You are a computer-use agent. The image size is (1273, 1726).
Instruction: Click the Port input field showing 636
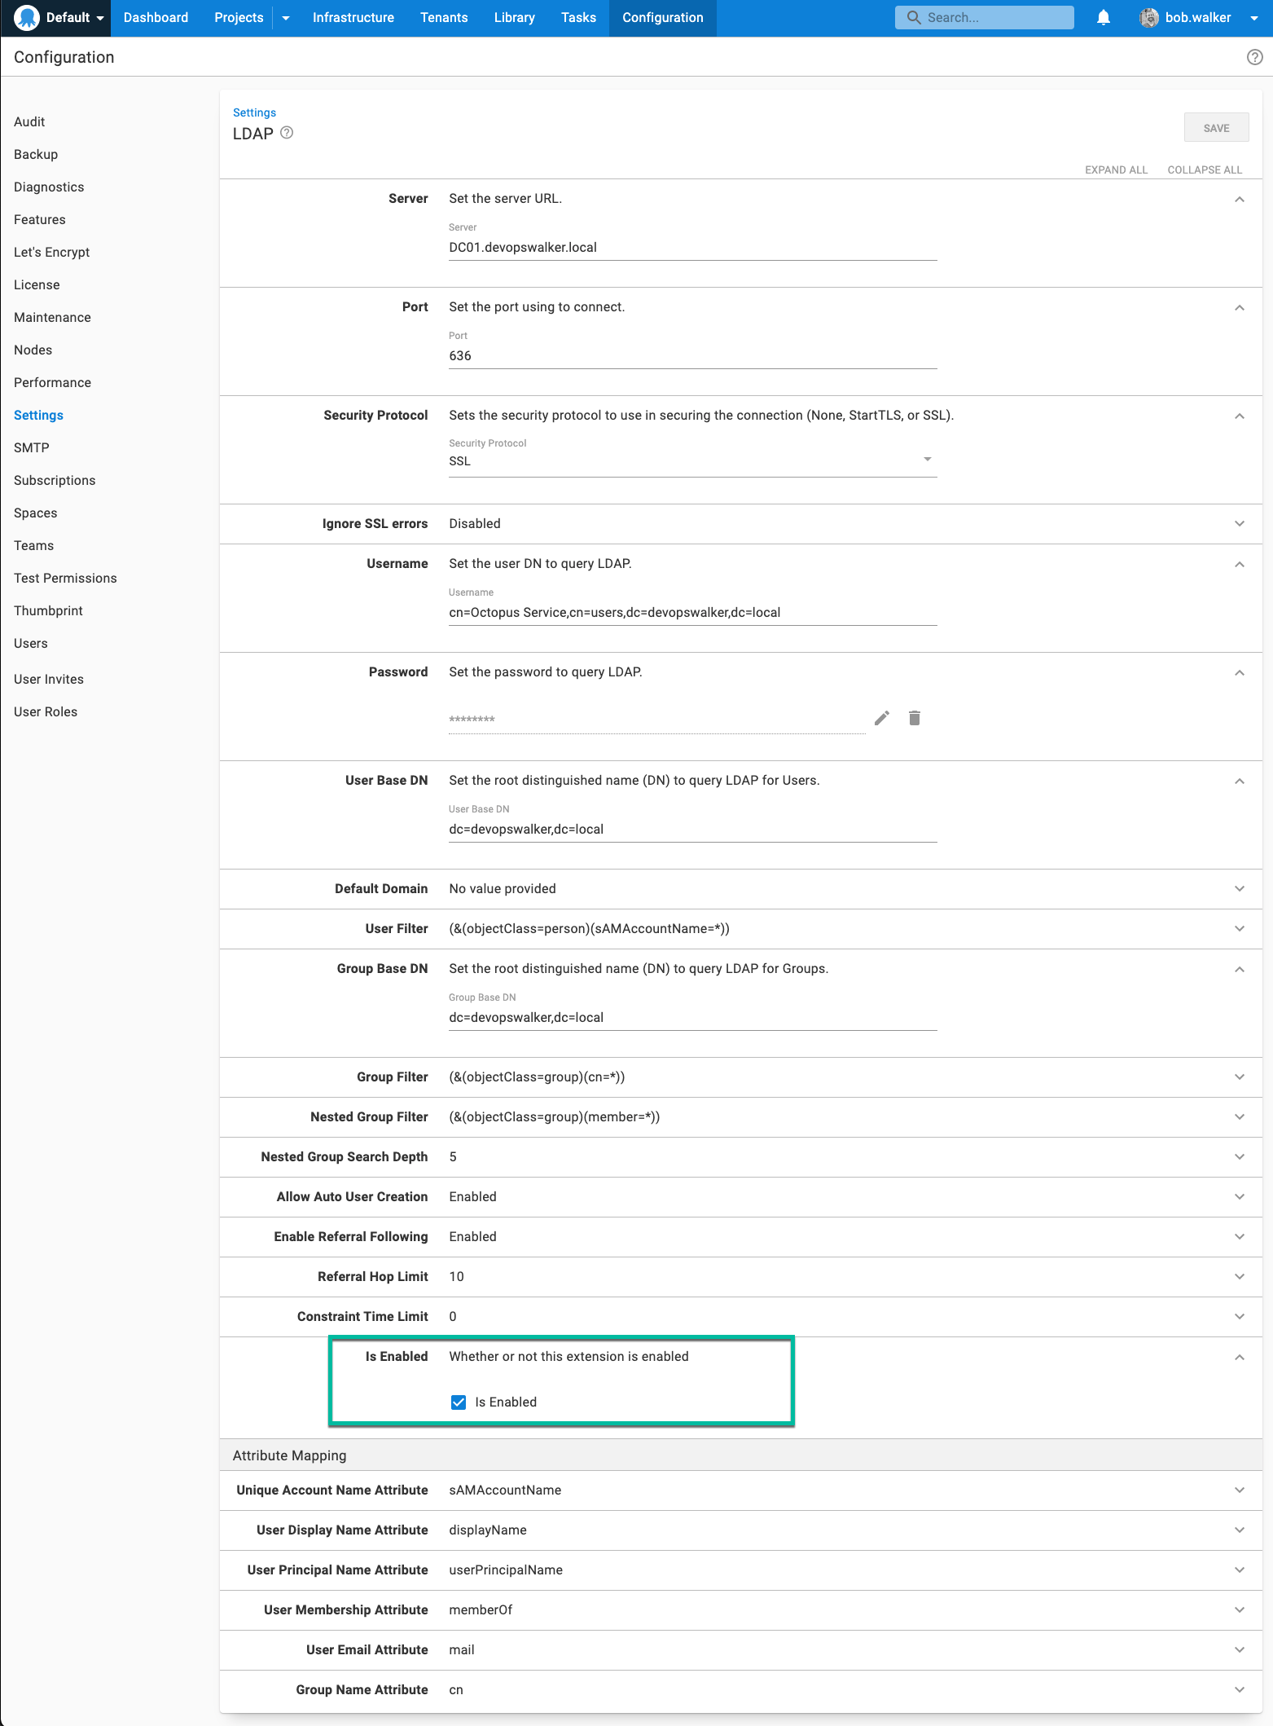692,356
